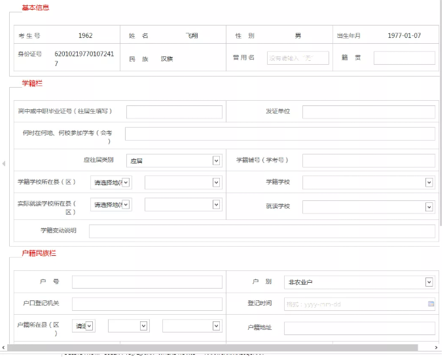Click the 高中或中职毕业证号 input box
447x358 pixels.
(174, 112)
